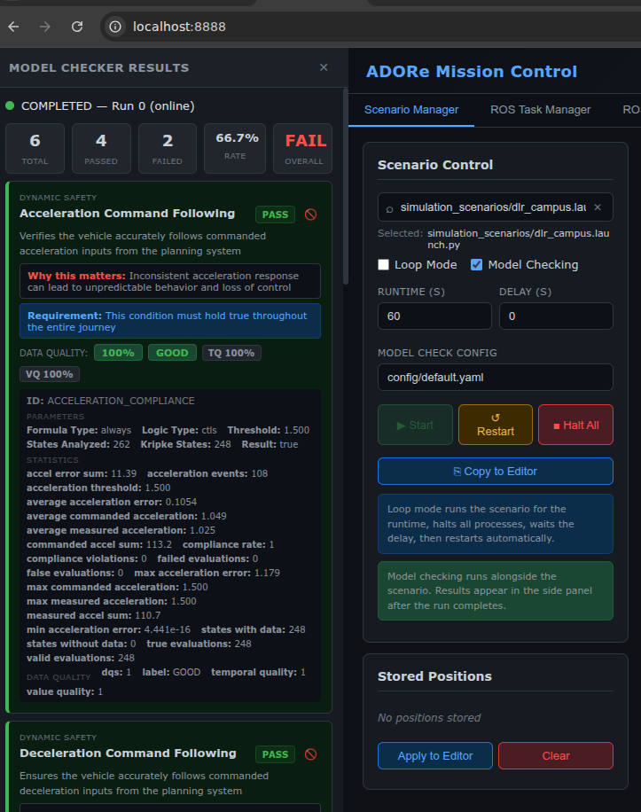Click 'average acceleration error: 0.1054' statistic
The height and width of the screenshot is (812, 641).
point(112,502)
